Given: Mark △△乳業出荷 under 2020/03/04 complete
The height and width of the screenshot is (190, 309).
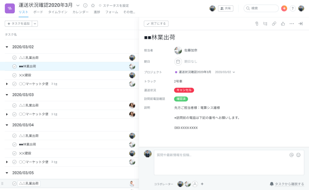Looking at the screenshot, I should click(14, 136).
